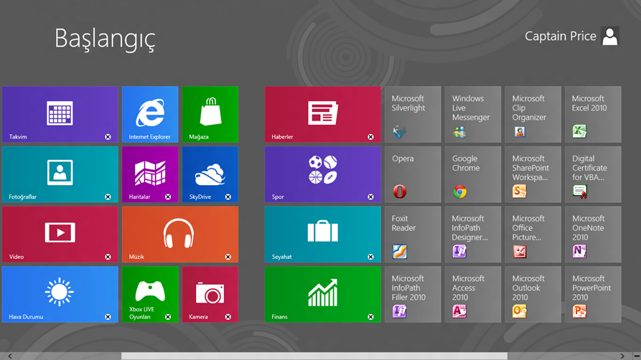Launch Microsoft InfoPath Filler 2010 tile
This screenshot has height=360, width=641.
(x=413, y=294)
